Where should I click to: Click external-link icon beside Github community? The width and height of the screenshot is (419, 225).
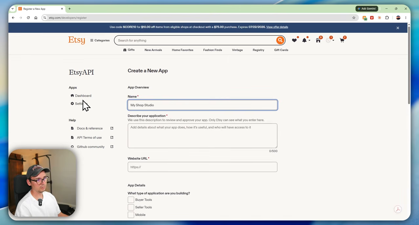pos(112,147)
